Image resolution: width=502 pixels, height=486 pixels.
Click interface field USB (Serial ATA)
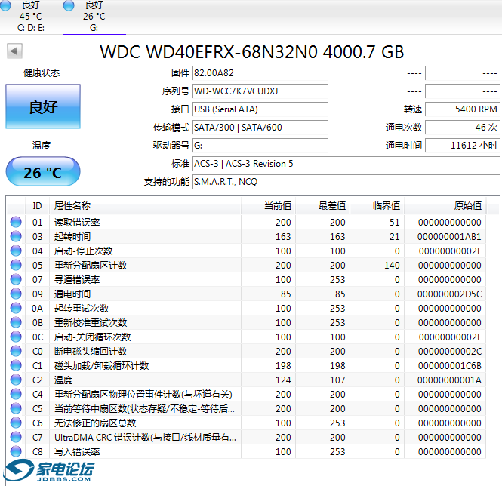(x=260, y=109)
